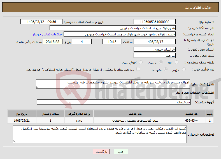221x159 pixels.
Task: Select the کالا/خدمت radio button
Action: tap(141, 62)
